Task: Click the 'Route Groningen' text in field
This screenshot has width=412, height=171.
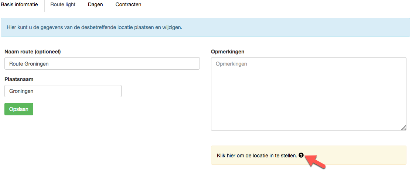Action: pyautogui.click(x=29, y=64)
